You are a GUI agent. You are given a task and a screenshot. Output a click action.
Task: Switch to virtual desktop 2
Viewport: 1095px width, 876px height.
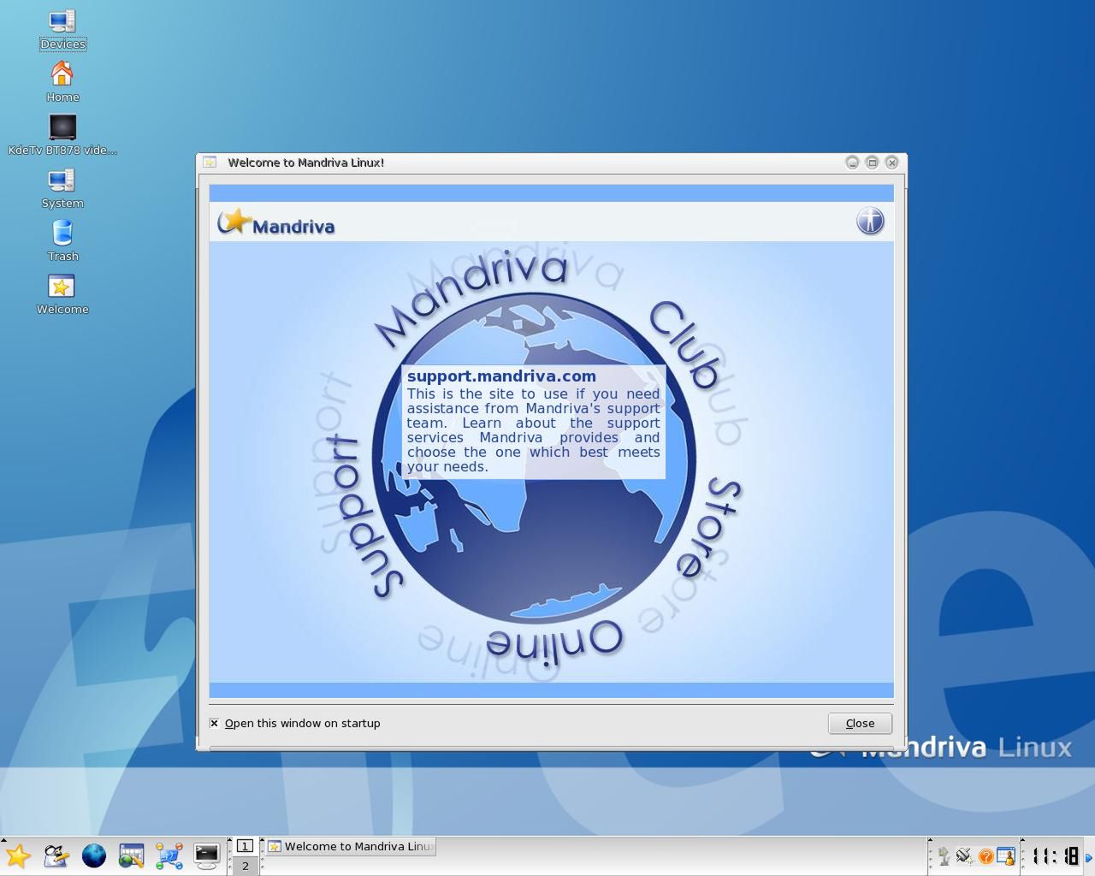click(245, 867)
